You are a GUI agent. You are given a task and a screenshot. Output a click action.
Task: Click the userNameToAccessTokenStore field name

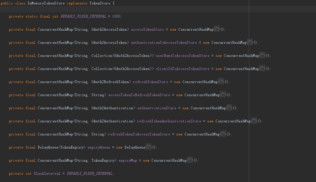point(183,55)
